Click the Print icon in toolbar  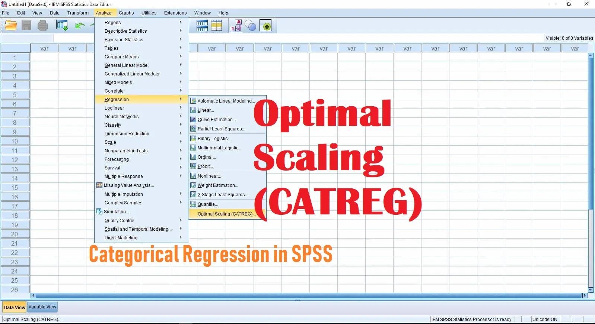42,26
